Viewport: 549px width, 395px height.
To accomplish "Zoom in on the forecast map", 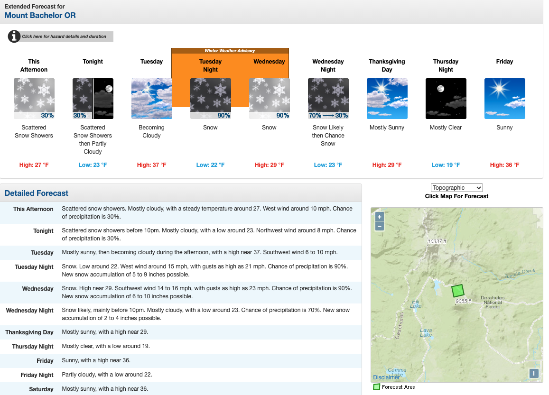I will tap(380, 217).
